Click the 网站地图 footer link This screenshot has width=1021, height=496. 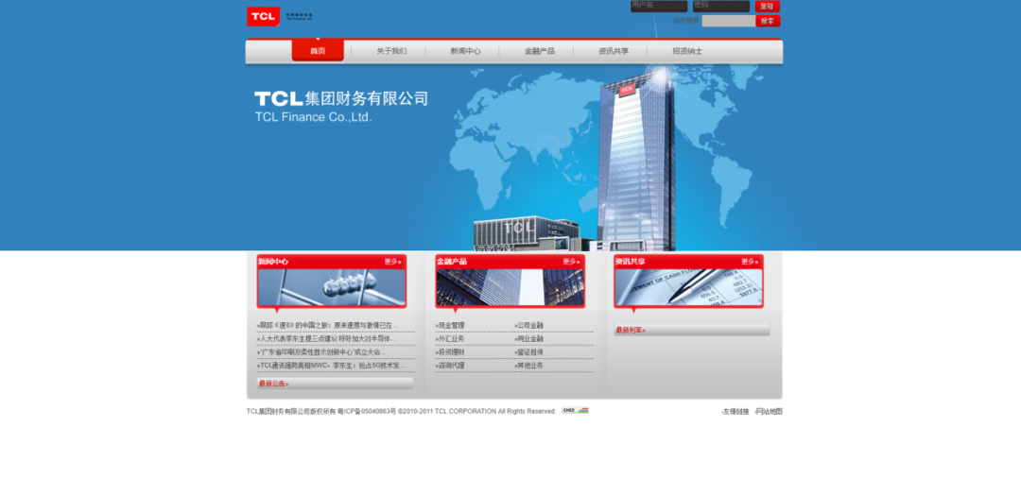[769, 411]
